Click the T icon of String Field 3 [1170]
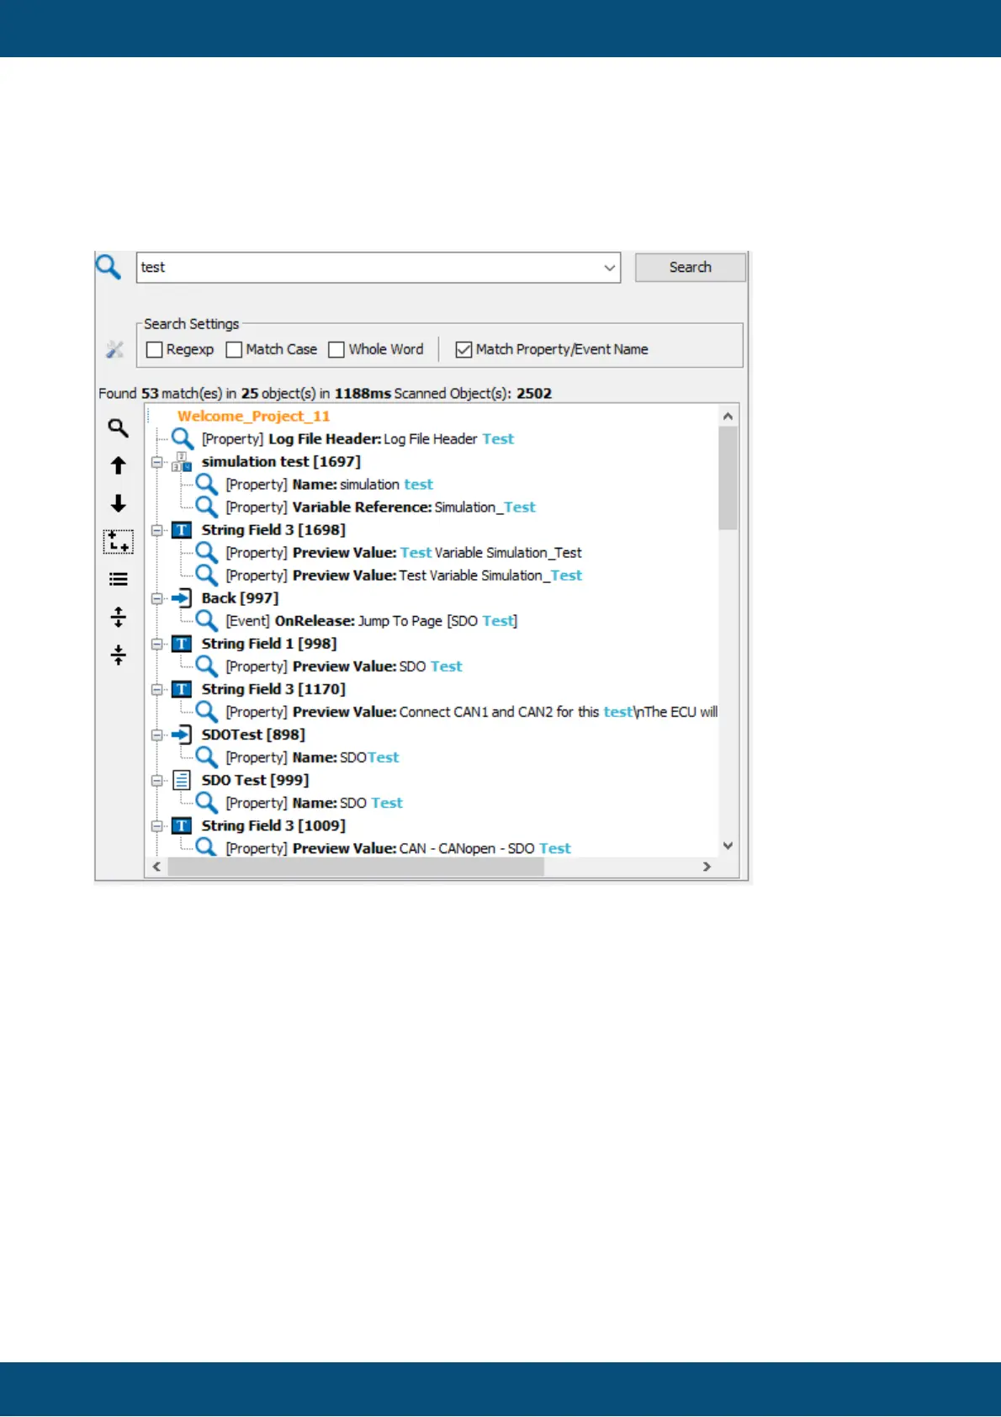The height and width of the screenshot is (1417, 1001). pos(182,689)
